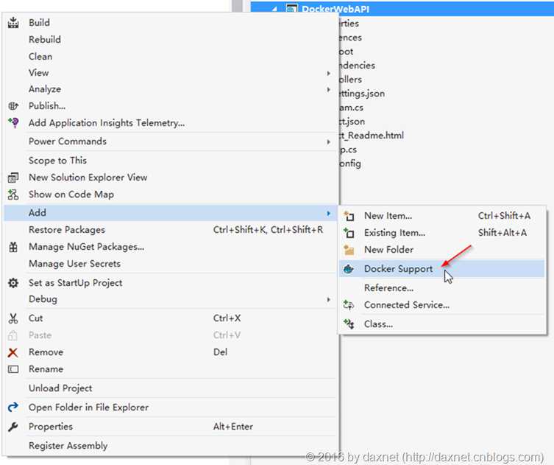554x465 pixels.
Task: Click the Existing Item icon in submenu
Action: coord(349,233)
